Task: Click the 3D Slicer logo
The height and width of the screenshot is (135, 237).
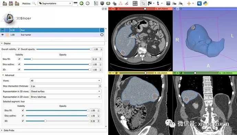Action: click(16, 18)
